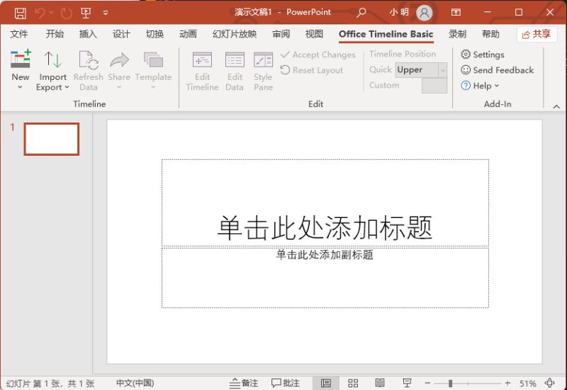The image size is (567, 390).
Task: Open the search magnifier in title bar
Action: pyautogui.click(x=361, y=13)
